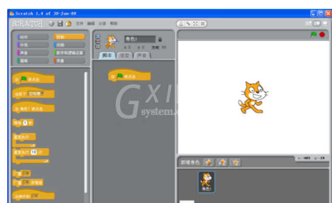Click the blocks palette scrollbar
Image resolution: width=332 pixels, height=203 pixels.
pyautogui.click(x=86, y=132)
